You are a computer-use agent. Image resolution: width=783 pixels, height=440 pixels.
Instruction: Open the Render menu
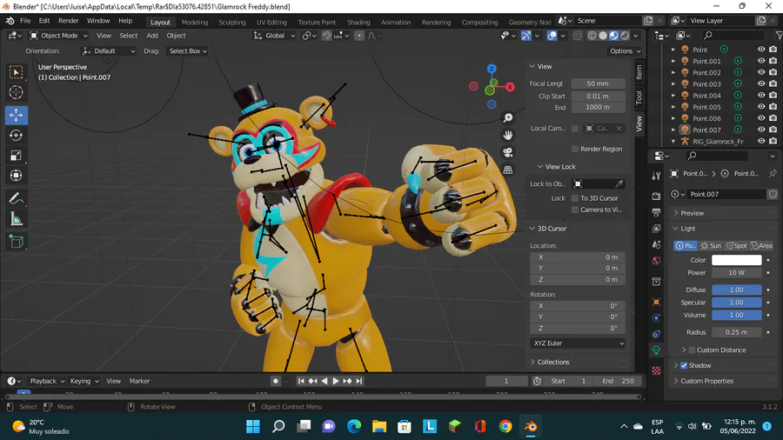(x=69, y=21)
